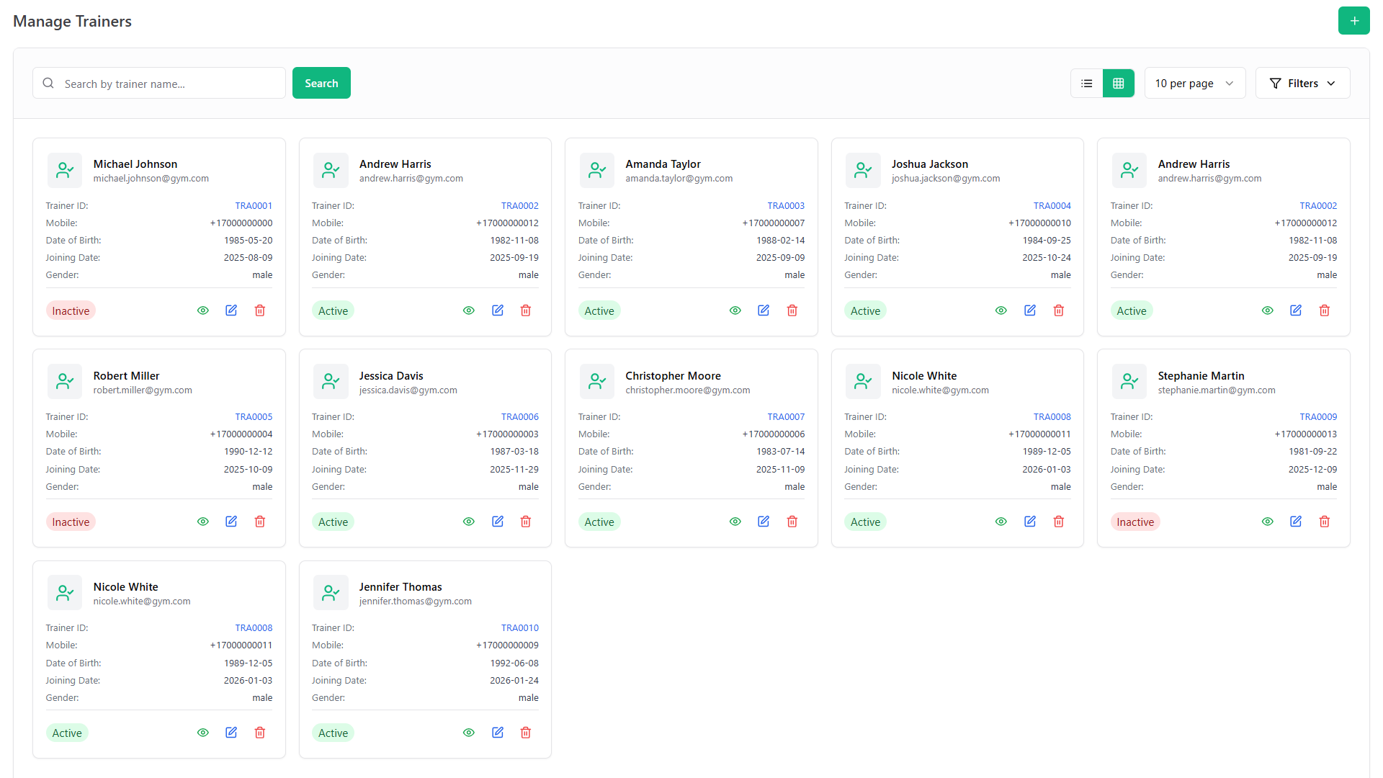Click the magnifier icon in search box
This screenshot has width=1383, height=778.
[48, 84]
